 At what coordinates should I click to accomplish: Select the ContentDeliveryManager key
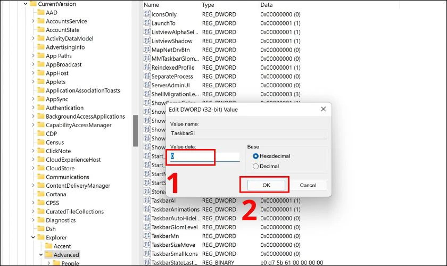pos(78,186)
